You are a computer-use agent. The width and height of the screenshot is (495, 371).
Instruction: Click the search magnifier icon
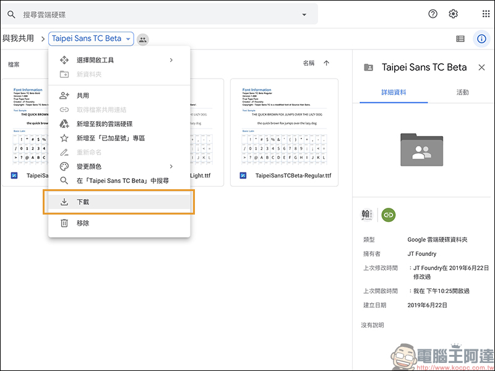point(11,14)
